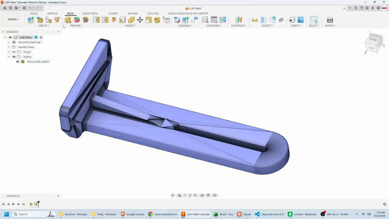Select the Convert Mesh tool with sparkle
The image size is (389, 219).
(x=157, y=20)
